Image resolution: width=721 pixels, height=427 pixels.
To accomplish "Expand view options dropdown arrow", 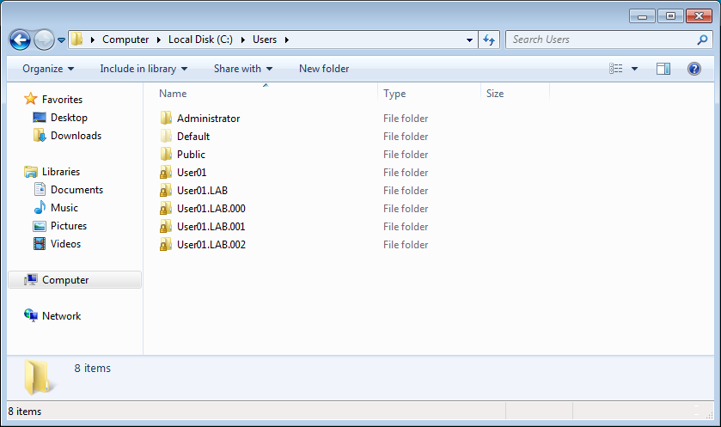I will tap(635, 69).
